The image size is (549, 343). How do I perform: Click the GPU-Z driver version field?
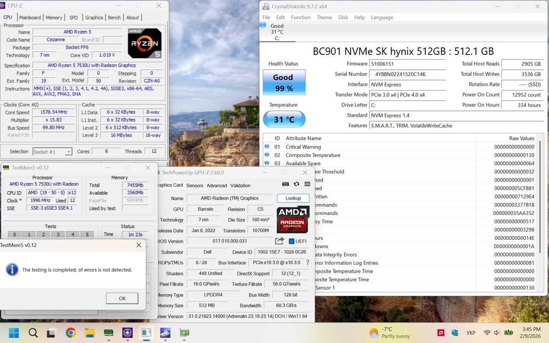click(x=248, y=316)
